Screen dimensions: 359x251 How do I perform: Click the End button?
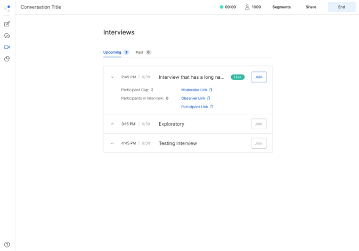point(342,7)
